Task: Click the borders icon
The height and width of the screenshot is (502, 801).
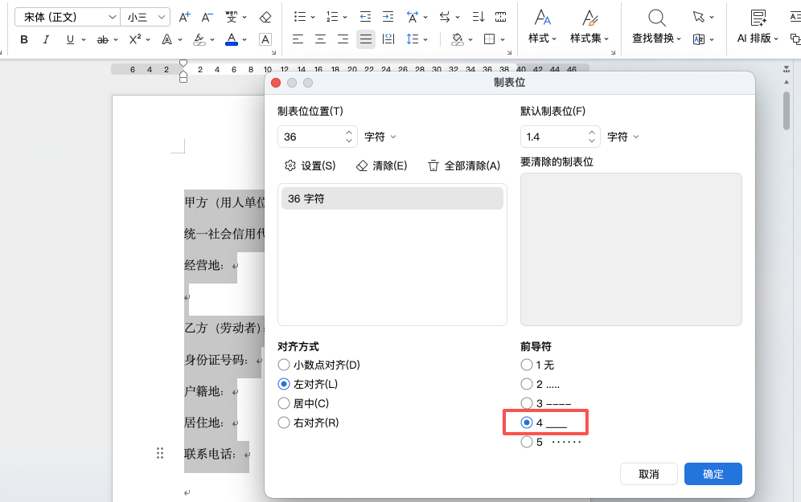Action: (490, 39)
